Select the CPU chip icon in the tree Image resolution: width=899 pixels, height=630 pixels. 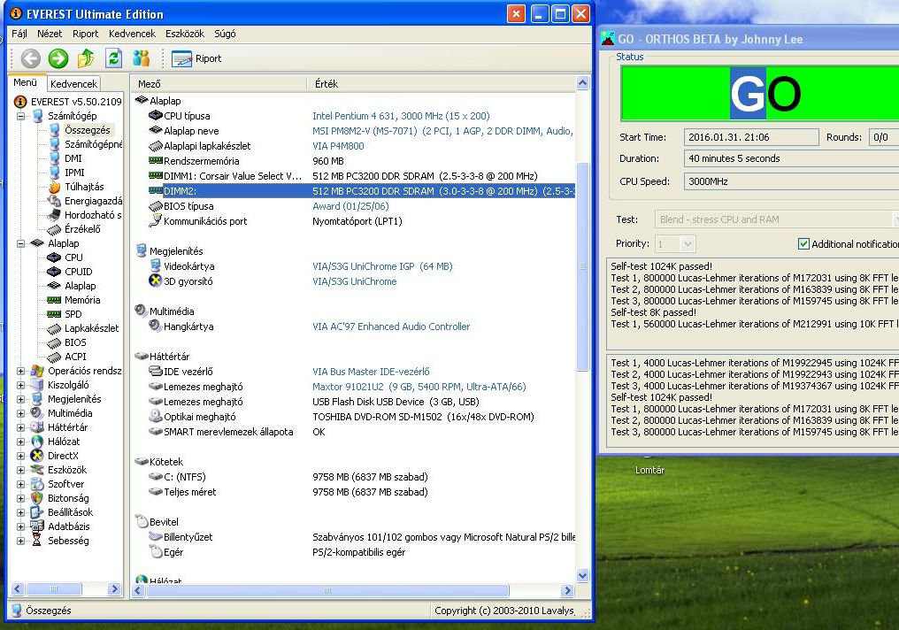pos(55,257)
